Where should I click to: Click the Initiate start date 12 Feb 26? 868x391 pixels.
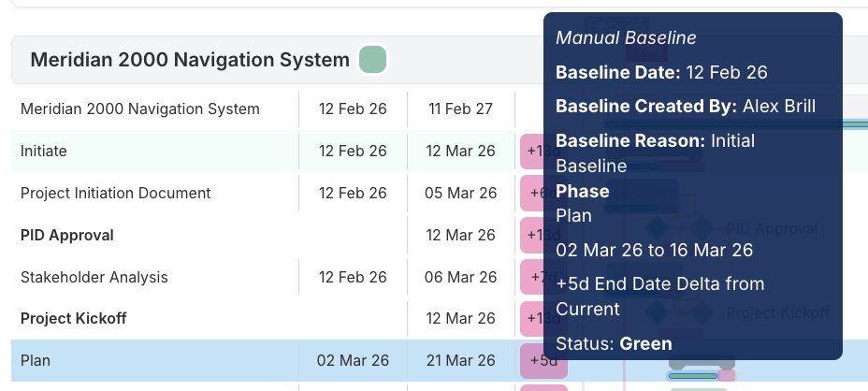pos(353,151)
